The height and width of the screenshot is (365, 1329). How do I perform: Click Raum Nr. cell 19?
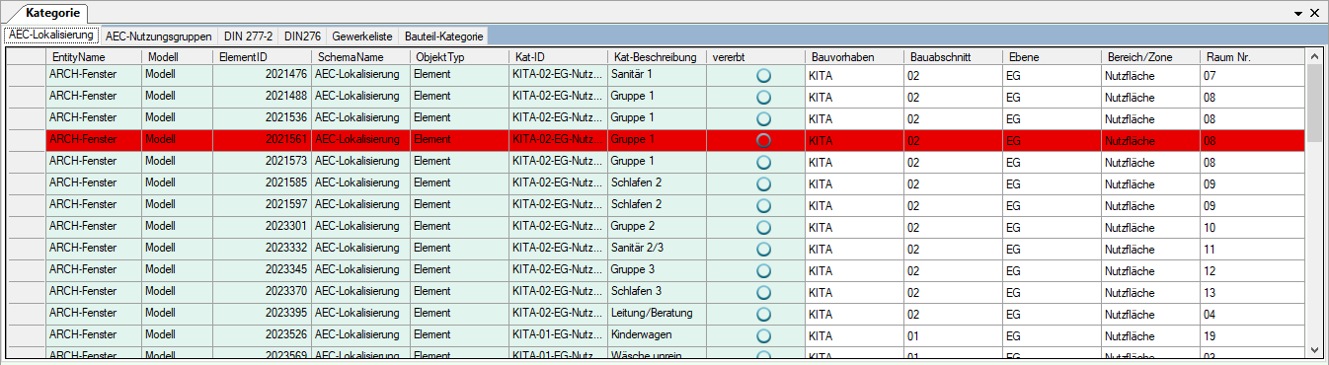(1252, 335)
